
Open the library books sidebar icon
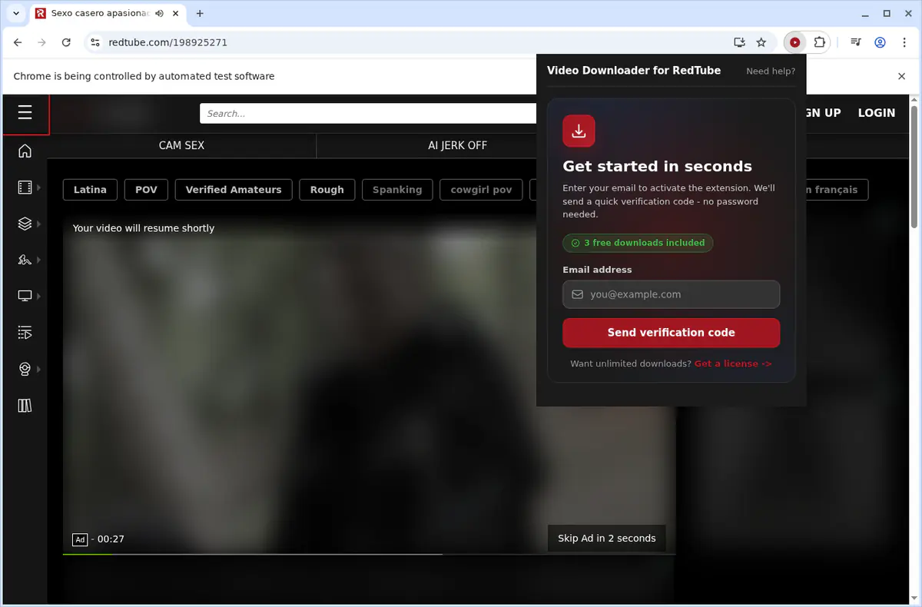pos(25,406)
